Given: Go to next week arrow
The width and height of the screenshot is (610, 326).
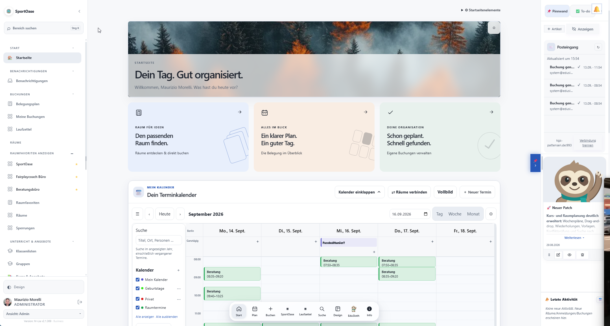Looking at the screenshot, I should click(x=180, y=214).
